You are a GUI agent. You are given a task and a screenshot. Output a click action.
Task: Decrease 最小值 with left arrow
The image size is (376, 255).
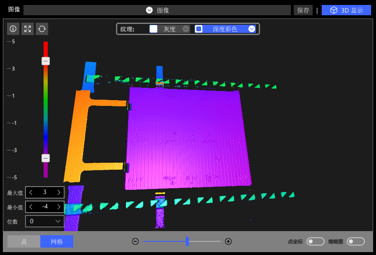[x=31, y=207]
